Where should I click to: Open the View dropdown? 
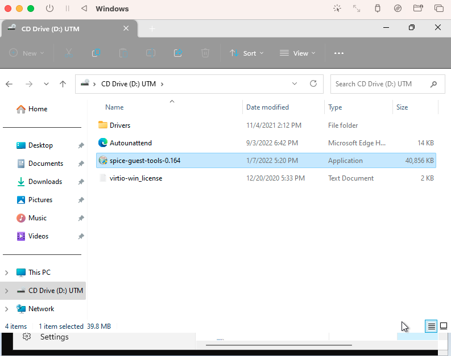[x=297, y=53]
